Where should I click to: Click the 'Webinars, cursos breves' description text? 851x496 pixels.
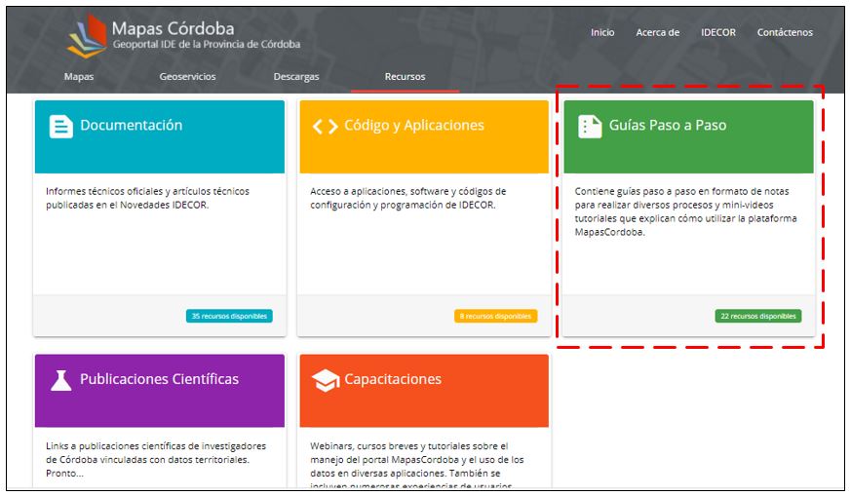[417, 466]
